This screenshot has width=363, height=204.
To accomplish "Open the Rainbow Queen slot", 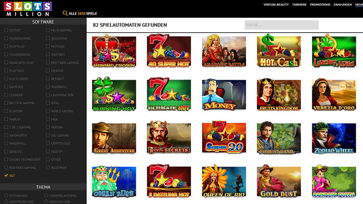I will tap(334, 181).
